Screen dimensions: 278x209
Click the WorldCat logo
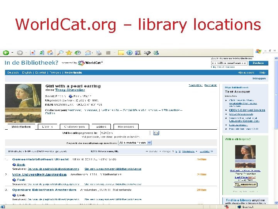coord(90,63)
